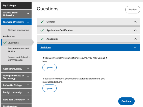Click the green checkmark beside Application Certification
143x107 pixels.
(42, 30)
